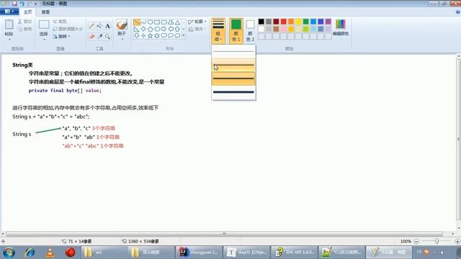The width and height of the screenshot is (461, 259).
Task: Choose the third line size option
Action: click(233, 78)
